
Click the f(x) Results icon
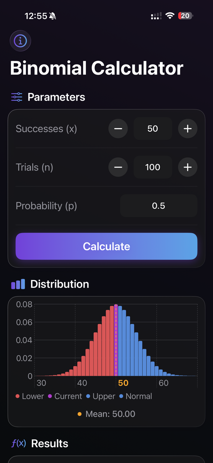[18, 443]
